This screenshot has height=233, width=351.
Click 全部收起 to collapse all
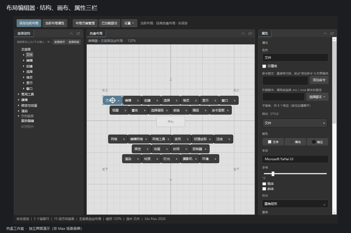(74, 42)
